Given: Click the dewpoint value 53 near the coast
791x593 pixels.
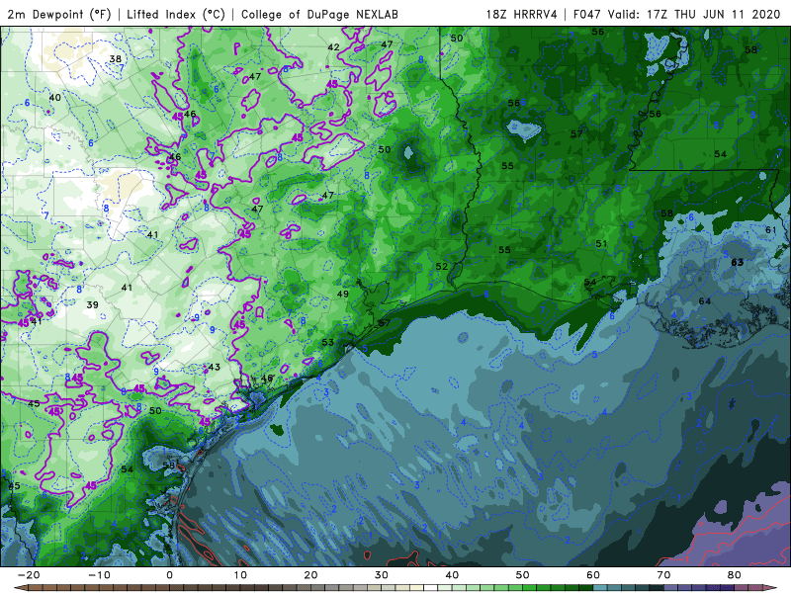Looking at the screenshot, I should pos(328,342).
